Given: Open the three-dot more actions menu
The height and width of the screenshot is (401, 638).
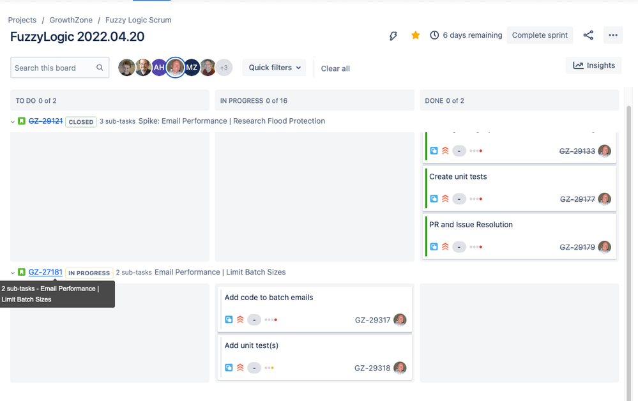Looking at the screenshot, I should click(613, 35).
